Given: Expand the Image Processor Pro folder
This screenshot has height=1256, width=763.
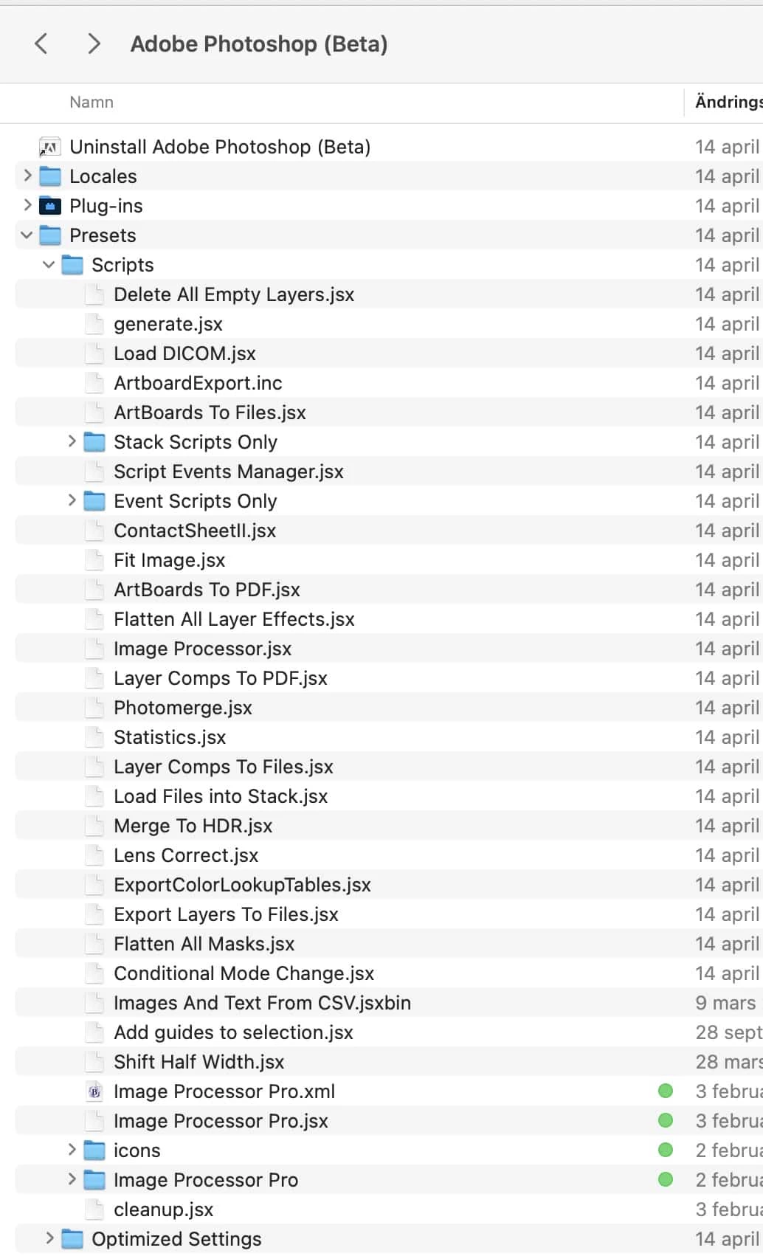Looking at the screenshot, I should (72, 1179).
